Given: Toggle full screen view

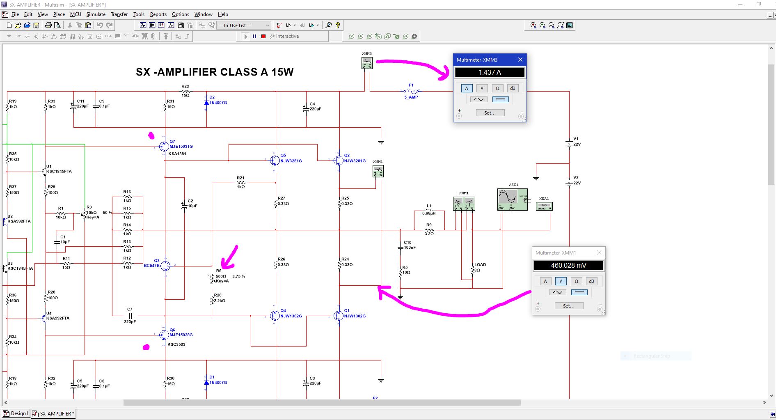Looking at the screenshot, I should [570, 25].
